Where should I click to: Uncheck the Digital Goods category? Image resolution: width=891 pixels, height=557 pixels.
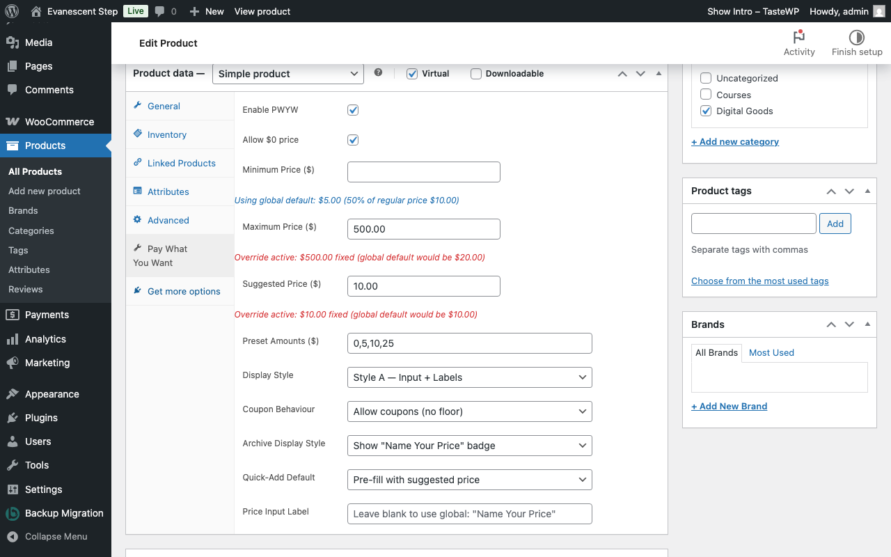pos(706,111)
